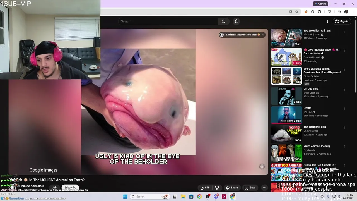Open Task View on the taskbar
The image size is (357, 201).
click(x=175, y=197)
